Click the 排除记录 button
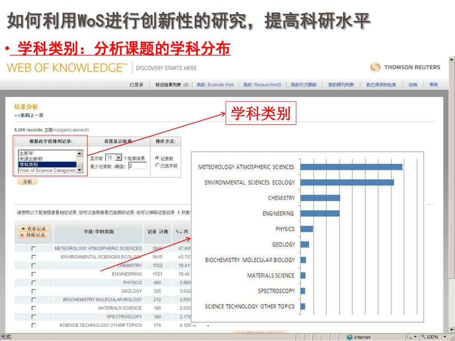 (x=34, y=235)
